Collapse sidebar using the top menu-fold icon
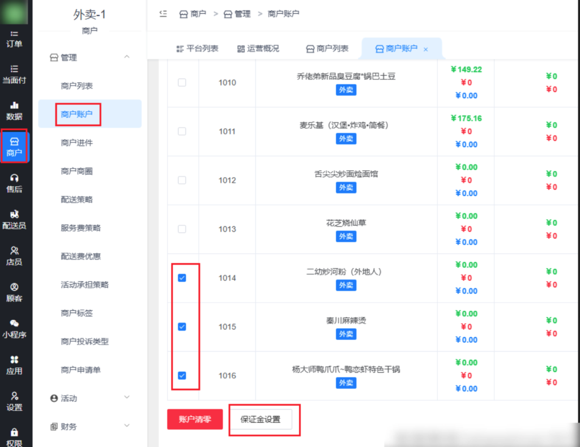580x447 pixels. point(163,14)
